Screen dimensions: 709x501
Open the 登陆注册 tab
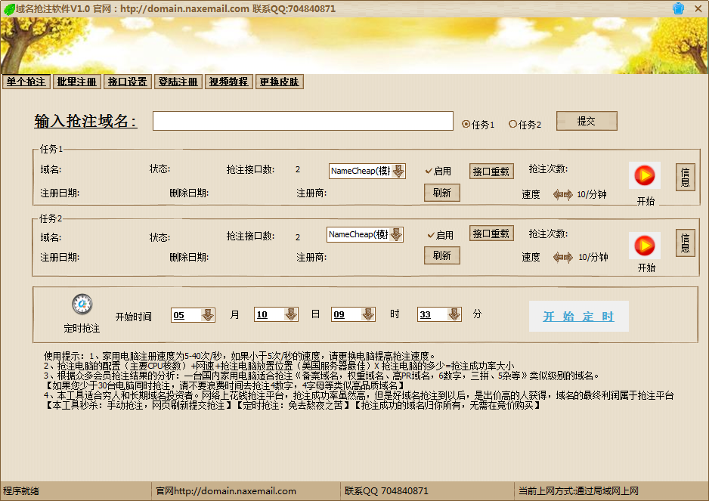(x=178, y=82)
